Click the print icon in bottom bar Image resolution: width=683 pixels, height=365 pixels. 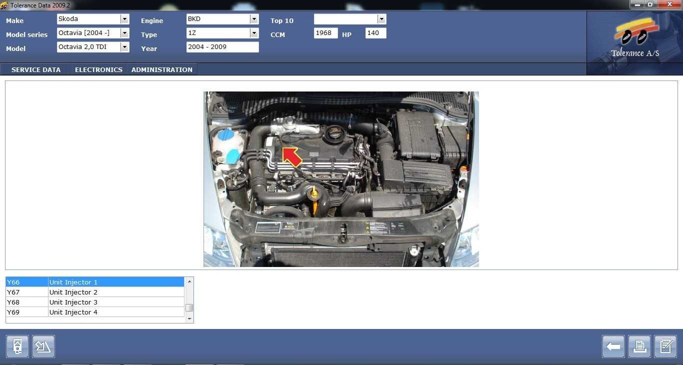tap(639, 346)
